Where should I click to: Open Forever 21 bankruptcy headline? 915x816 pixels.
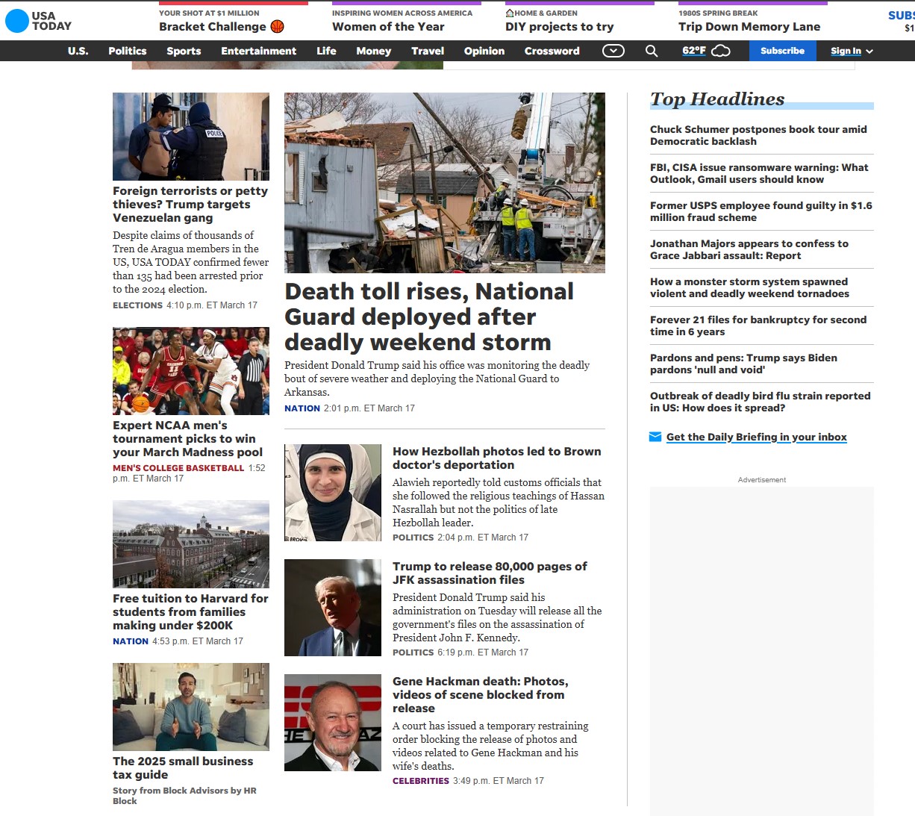point(758,326)
